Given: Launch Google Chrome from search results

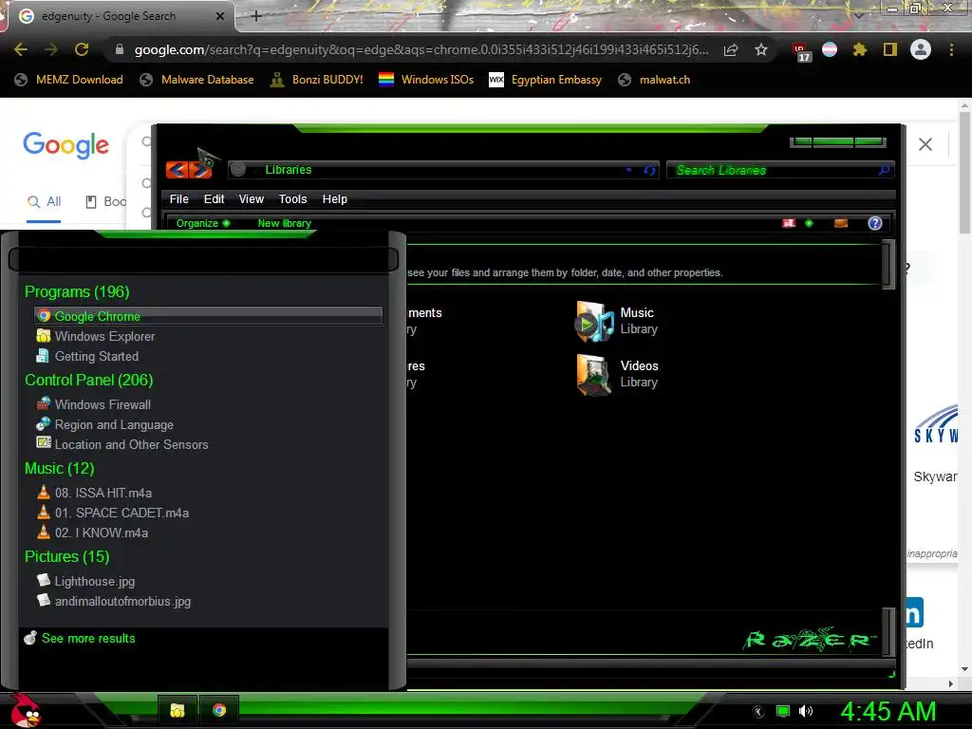Looking at the screenshot, I should tap(208, 316).
